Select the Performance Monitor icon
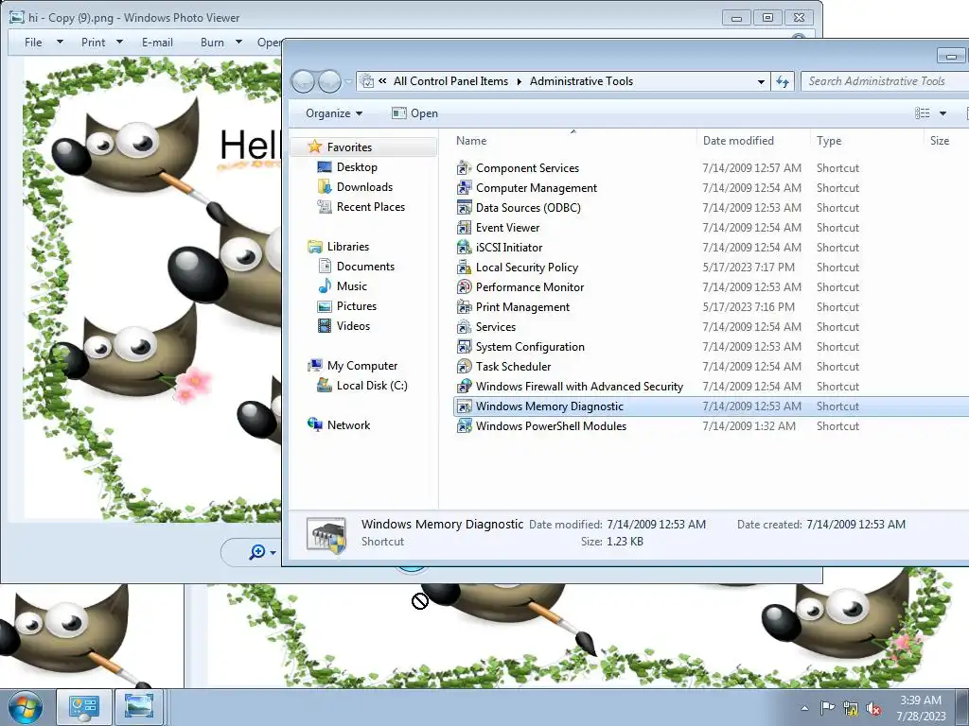Screen dimensions: 969x726 click(x=464, y=287)
